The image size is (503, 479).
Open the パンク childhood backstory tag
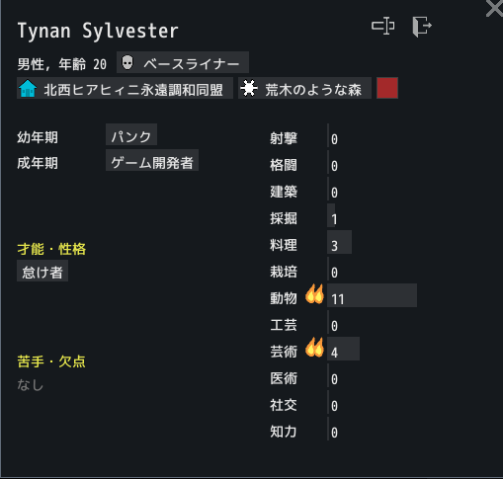(131, 134)
